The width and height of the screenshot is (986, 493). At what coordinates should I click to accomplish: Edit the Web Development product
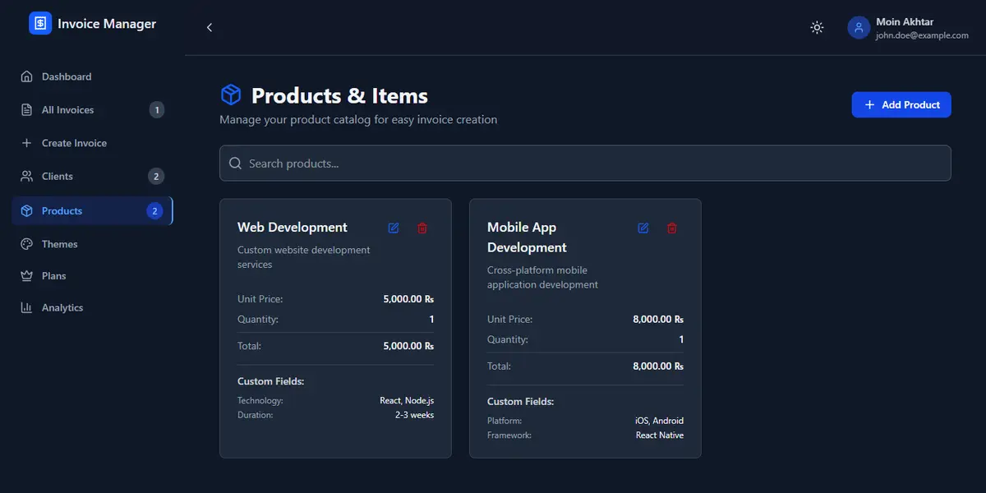[394, 228]
